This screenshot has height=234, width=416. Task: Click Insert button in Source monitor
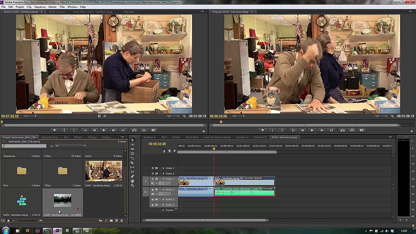[134, 130]
